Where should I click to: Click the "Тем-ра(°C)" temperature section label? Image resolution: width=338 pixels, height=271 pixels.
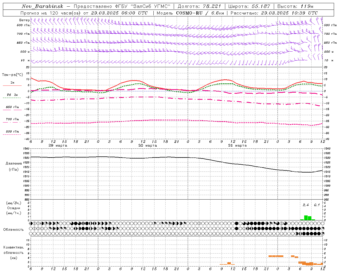pyautogui.click(x=12, y=75)
